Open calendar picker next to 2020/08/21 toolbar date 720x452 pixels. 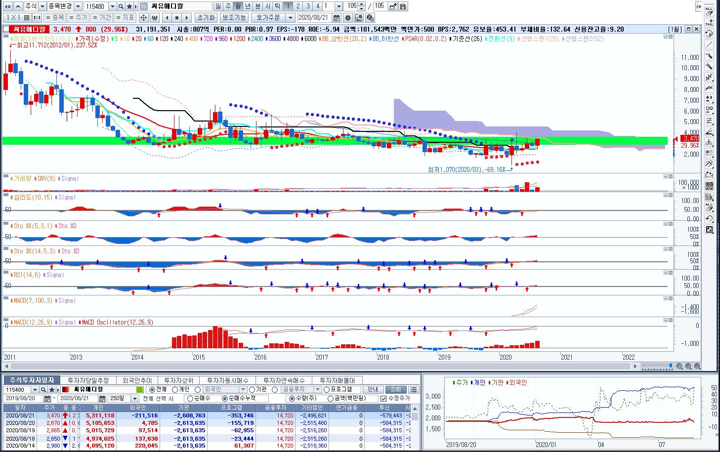(337, 18)
